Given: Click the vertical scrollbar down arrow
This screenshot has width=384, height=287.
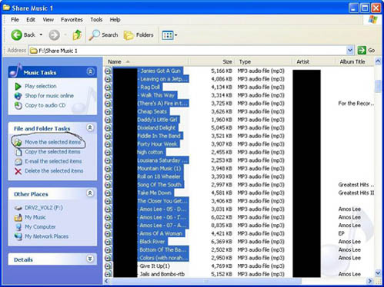Looking at the screenshot, I should [378, 273].
